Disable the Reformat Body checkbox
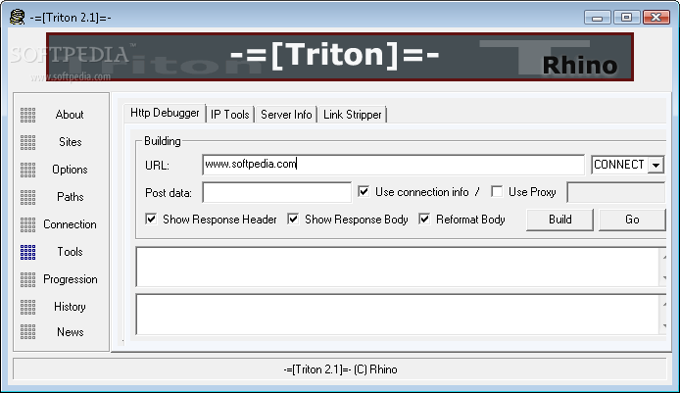 [x=424, y=220]
